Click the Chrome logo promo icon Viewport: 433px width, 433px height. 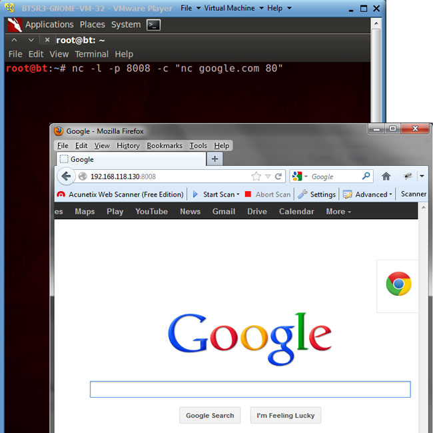(x=398, y=284)
